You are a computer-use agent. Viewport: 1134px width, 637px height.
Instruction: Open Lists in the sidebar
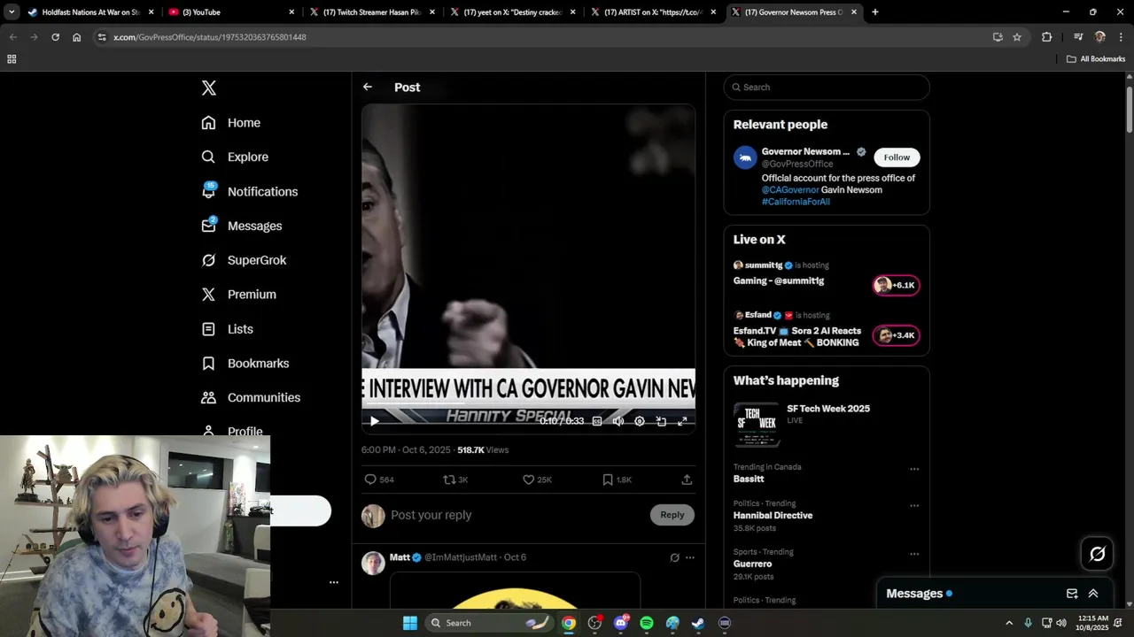coord(228,329)
